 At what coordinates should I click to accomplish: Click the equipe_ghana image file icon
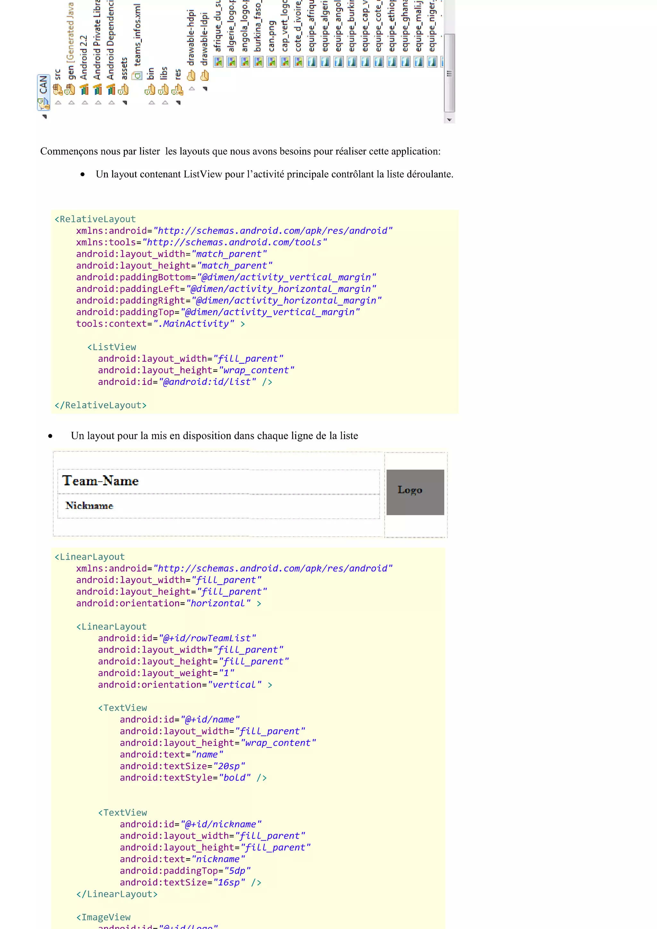tap(405, 62)
